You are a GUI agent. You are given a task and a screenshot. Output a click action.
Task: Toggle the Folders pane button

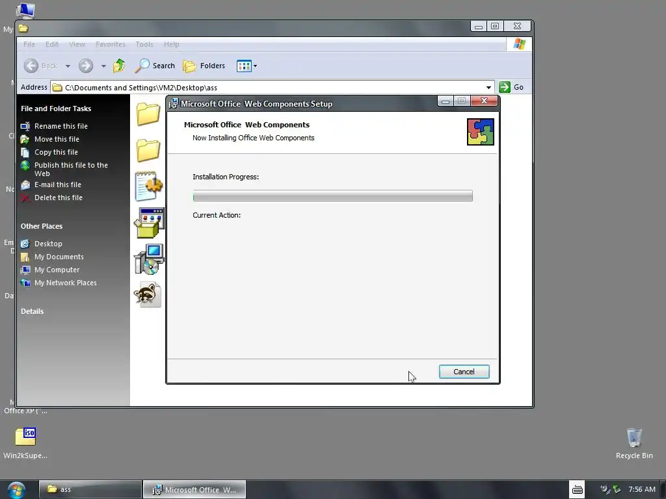[x=204, y=66]
